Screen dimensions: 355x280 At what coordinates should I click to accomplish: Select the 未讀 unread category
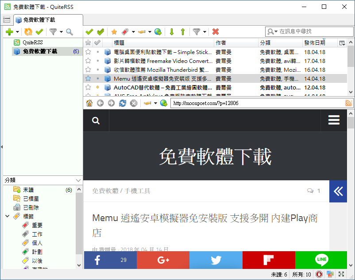29,190
